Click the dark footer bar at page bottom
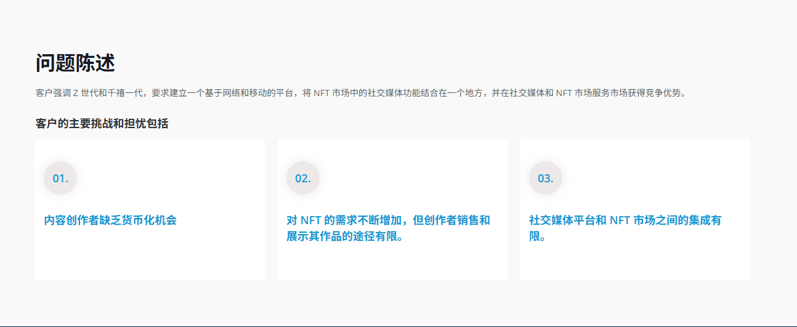This screenshot has height=327, width=797. 398,325
